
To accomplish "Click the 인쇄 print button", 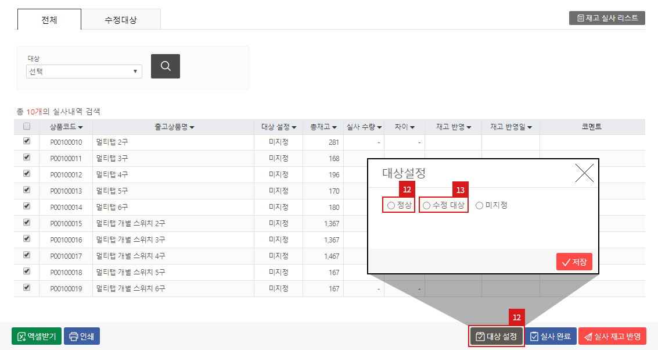I will 82,336.
